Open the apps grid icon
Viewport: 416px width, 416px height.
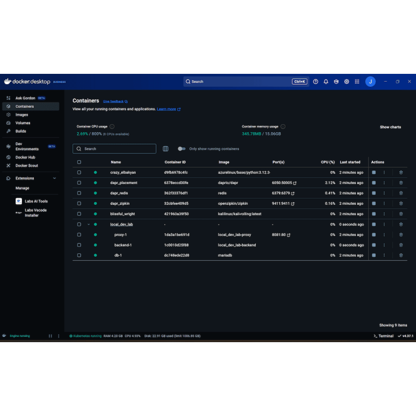click(357, 82)
